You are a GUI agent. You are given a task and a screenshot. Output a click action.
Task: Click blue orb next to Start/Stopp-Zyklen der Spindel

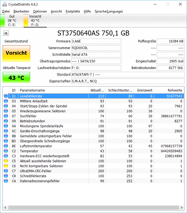click(6, 106)
